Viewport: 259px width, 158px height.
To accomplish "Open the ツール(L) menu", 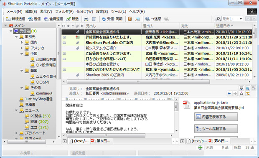I will pos(119,12).
